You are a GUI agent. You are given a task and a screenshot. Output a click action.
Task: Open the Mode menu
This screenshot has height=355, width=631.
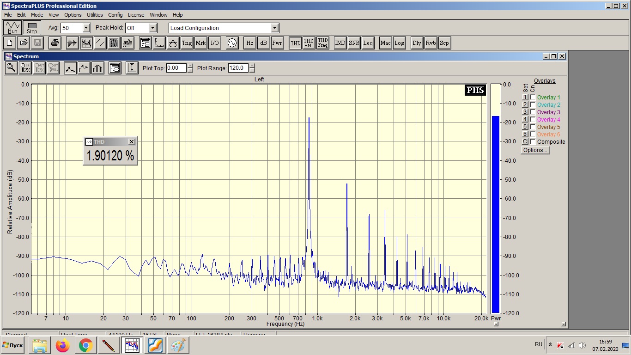37,15
